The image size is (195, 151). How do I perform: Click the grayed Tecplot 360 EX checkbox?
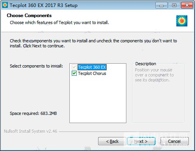click(x=74, y=67)
